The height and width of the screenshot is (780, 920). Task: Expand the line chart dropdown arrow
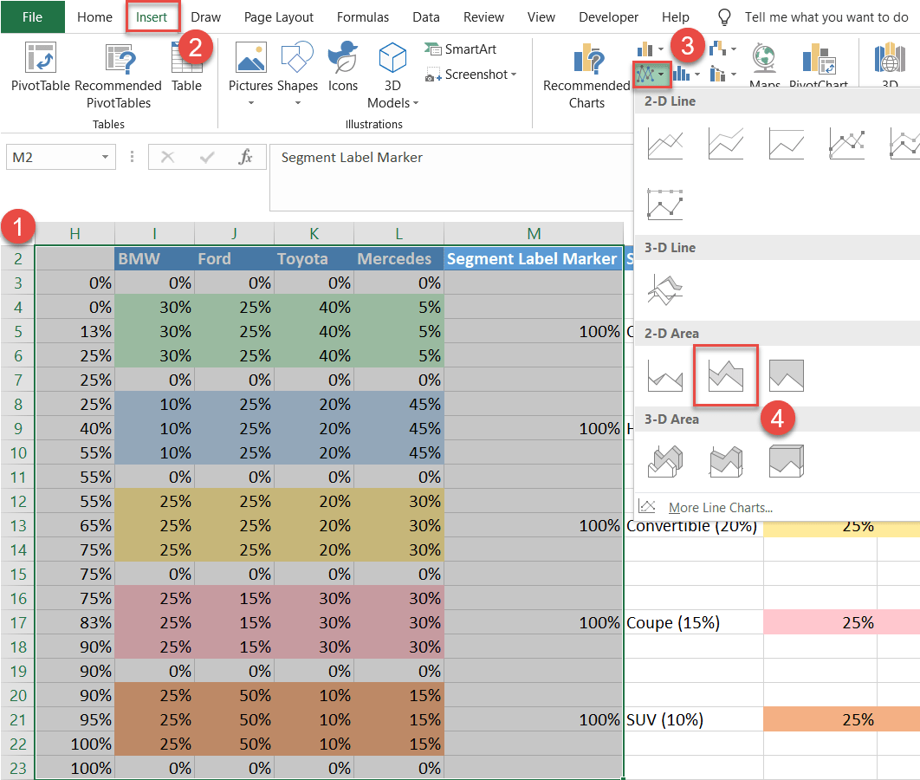coord(661,75)
